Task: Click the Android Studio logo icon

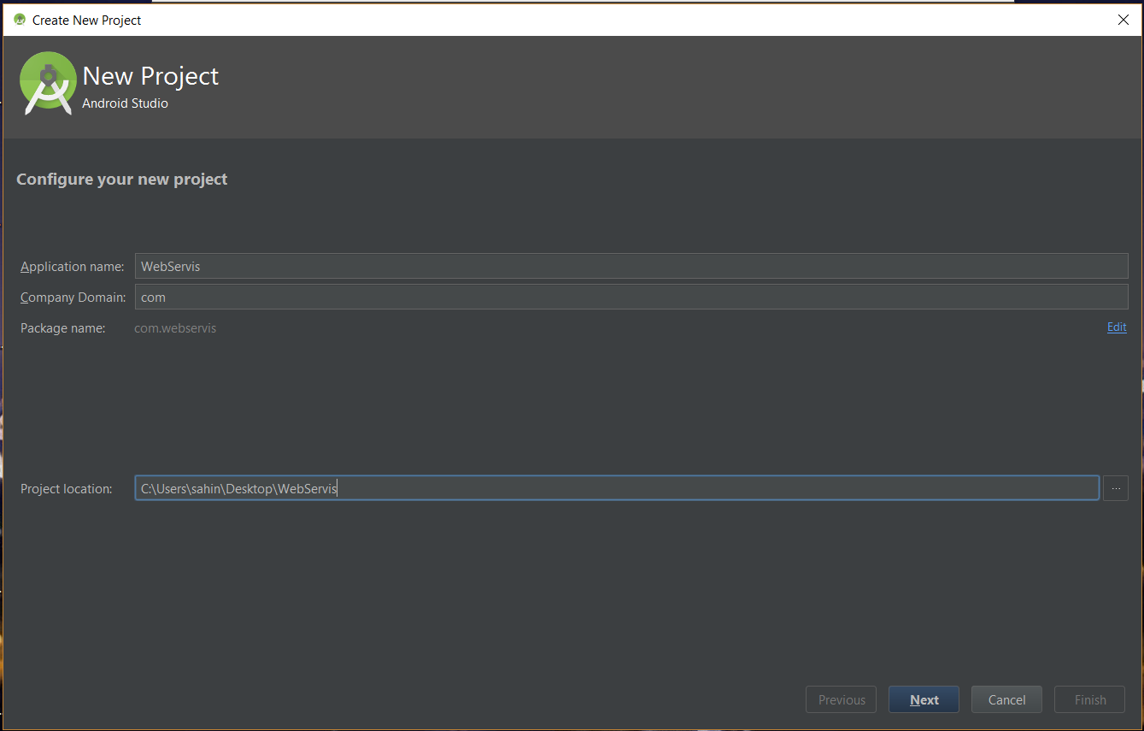Action: pyautogui.click(x=48, y=83)
